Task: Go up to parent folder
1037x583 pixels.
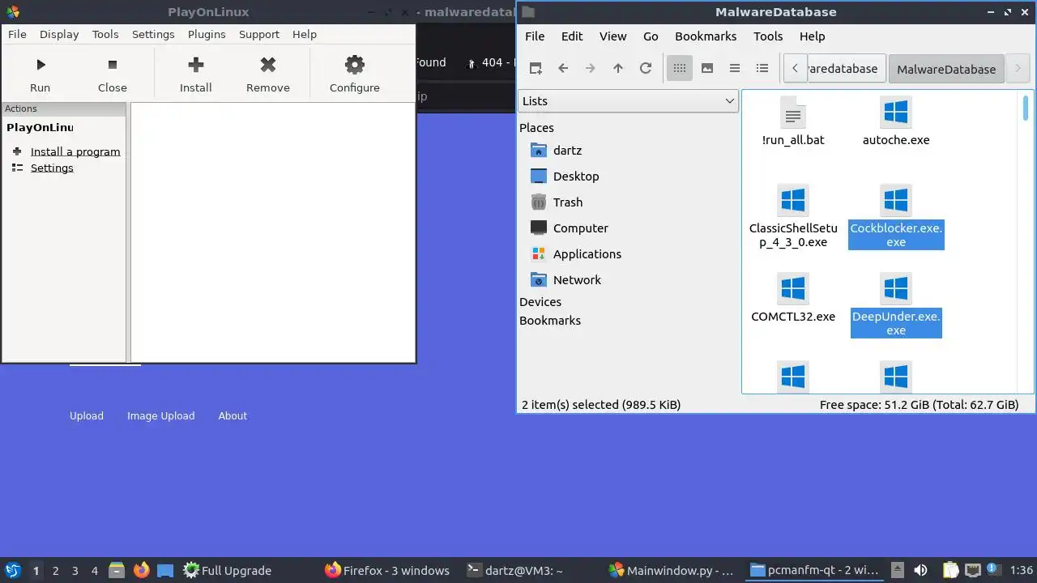Action: (x=618, y=68)
